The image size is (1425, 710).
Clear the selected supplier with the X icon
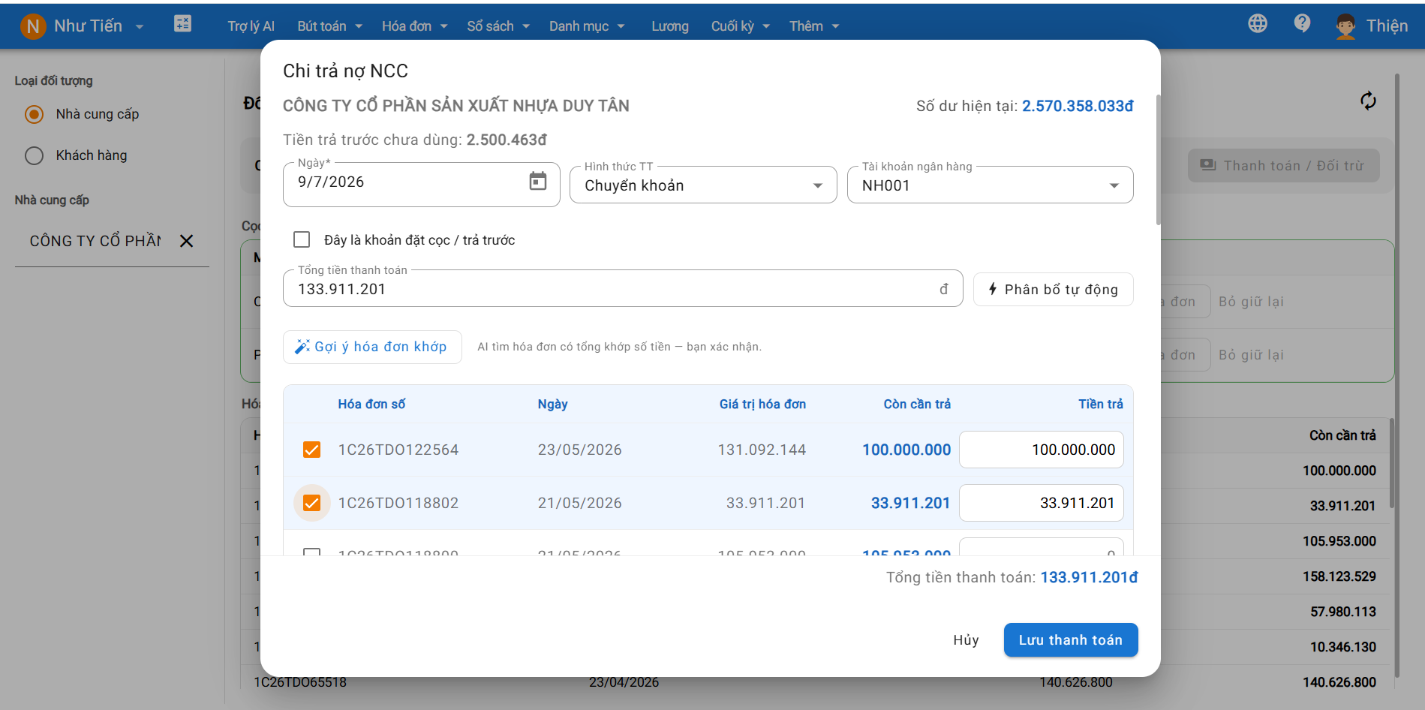[x=187, y=241]
